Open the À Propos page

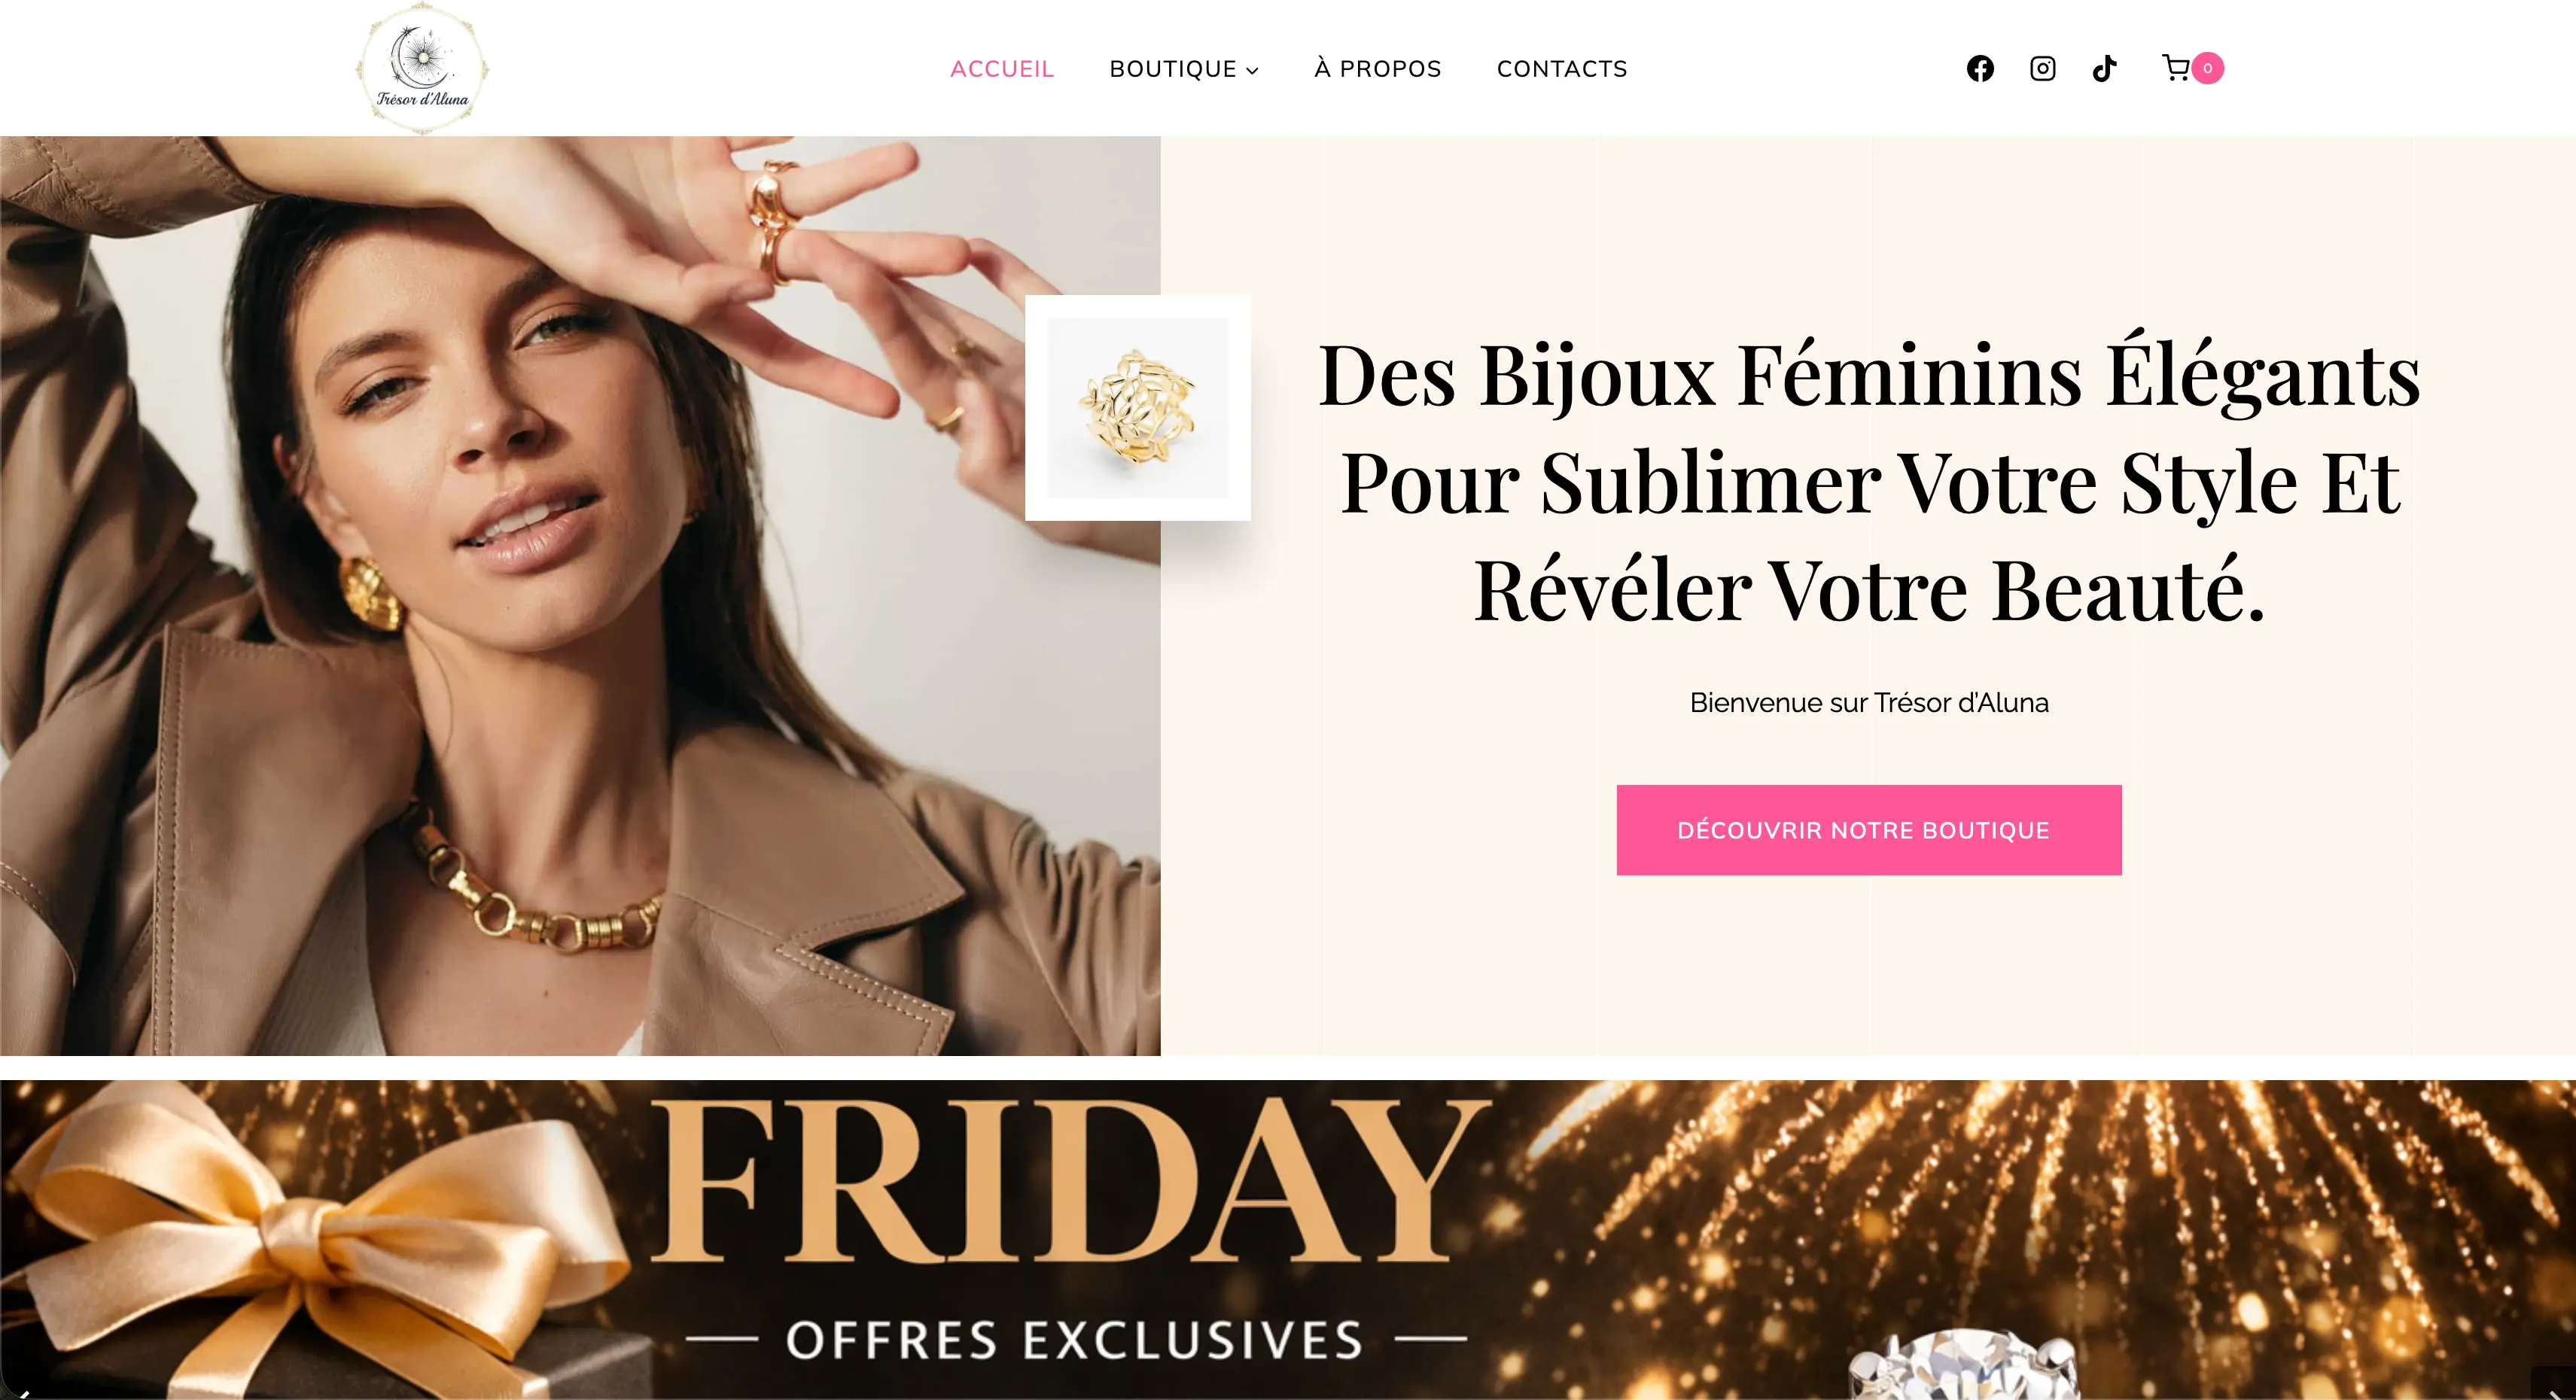[x=1378, y=69]
